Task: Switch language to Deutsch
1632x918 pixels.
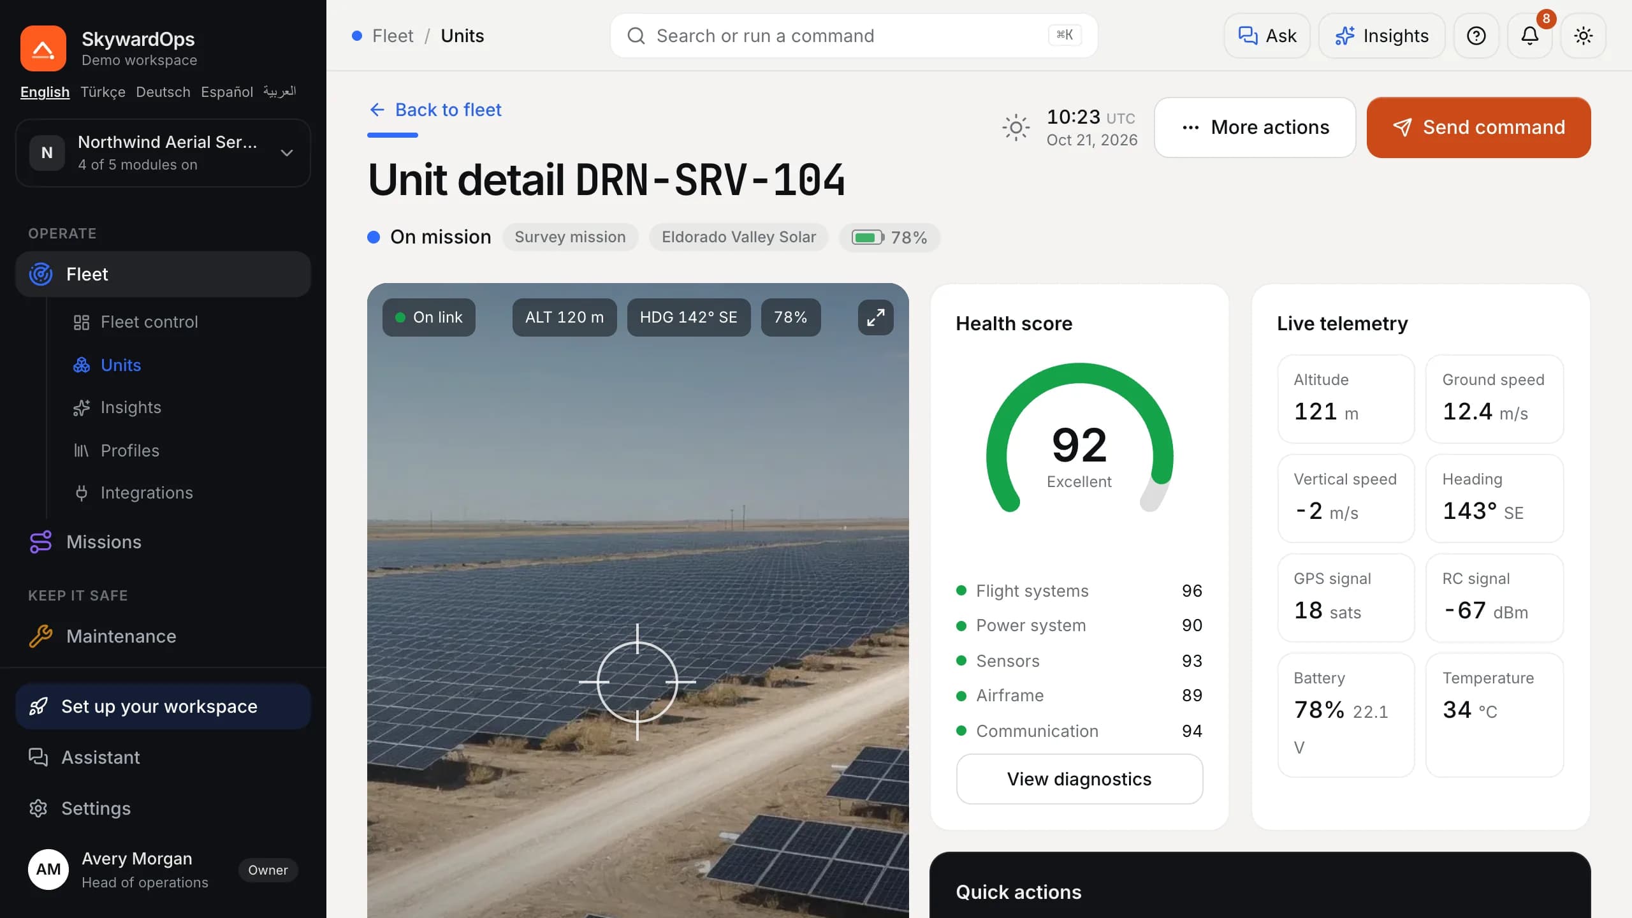Action: tap(163, 92)
